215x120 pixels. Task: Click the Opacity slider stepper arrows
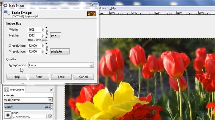pos(52,107)
